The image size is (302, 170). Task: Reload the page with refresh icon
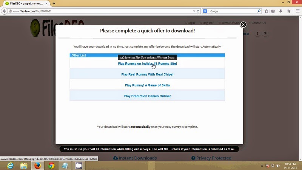198,11
